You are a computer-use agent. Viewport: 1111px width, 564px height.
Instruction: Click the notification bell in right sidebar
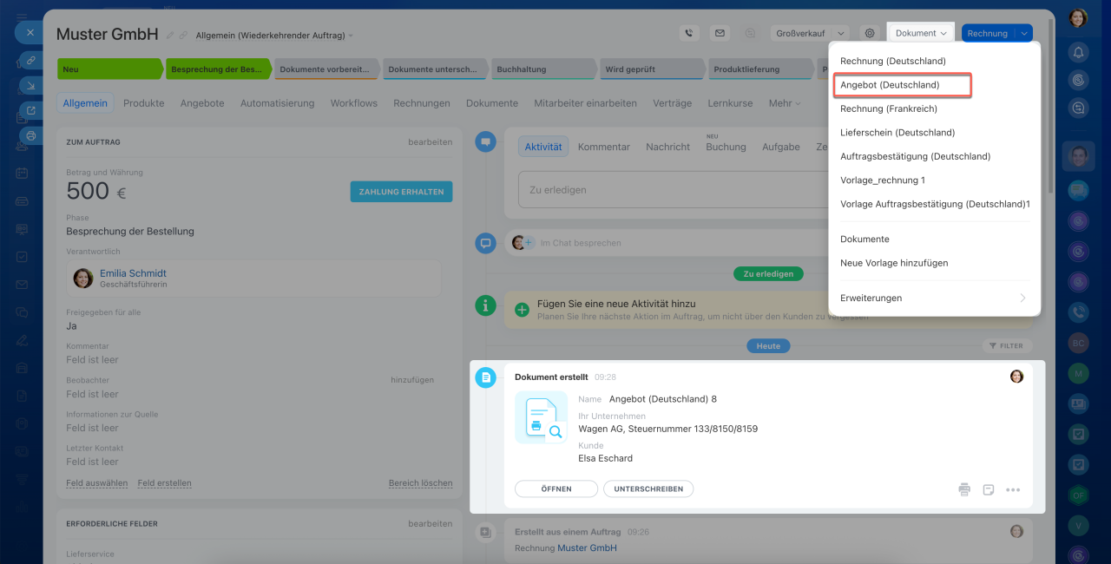point(1078,52)
